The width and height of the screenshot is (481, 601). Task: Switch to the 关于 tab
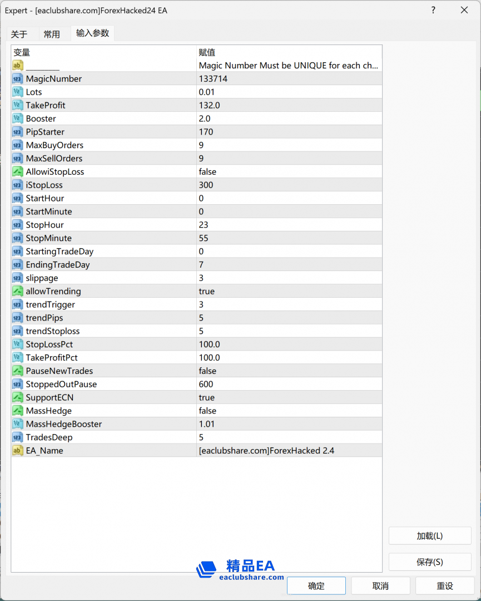(x=19, y=34)
